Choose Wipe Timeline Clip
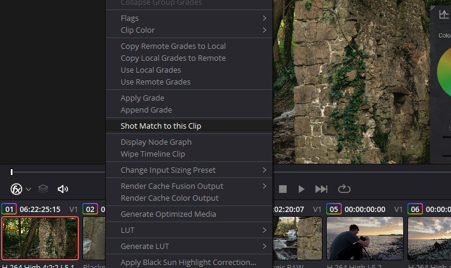 (189, 154)
